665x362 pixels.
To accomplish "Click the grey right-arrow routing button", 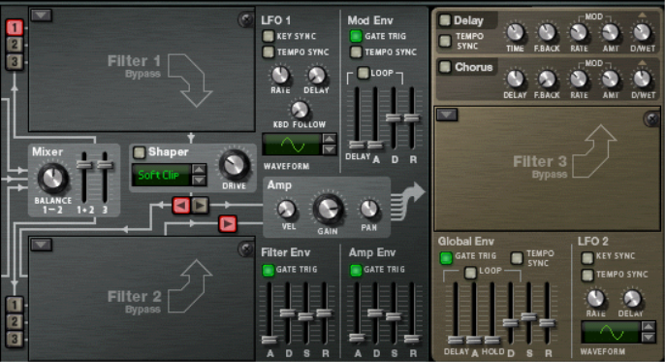I will click(x=200, y=206).
